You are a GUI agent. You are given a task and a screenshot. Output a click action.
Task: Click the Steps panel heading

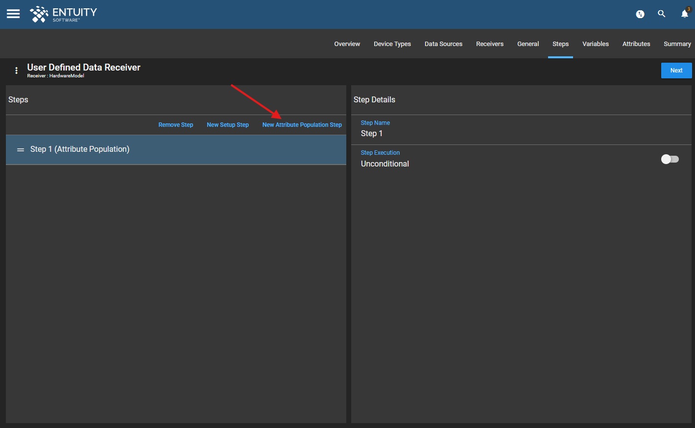(18, 100)
